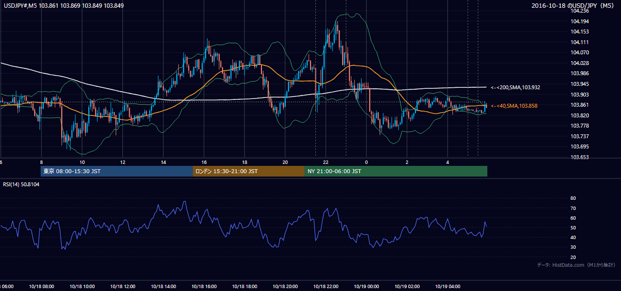Click hour tick 16 under price chart
Screen dimensions: 621x291
(204, 162)
